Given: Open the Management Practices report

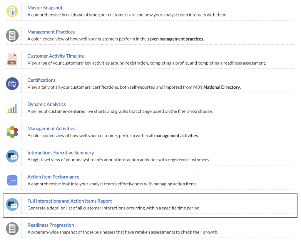Looking at the screenshot, I should 51,32.
